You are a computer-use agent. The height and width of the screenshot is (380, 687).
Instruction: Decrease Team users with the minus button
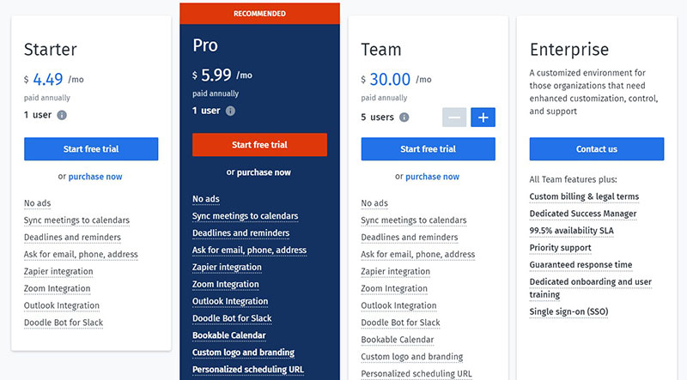pyautogui.click(x=454, y=118)
